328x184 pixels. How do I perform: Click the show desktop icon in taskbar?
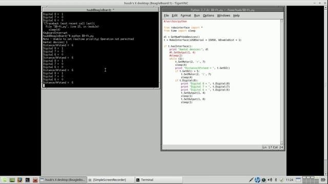point(12,180)
